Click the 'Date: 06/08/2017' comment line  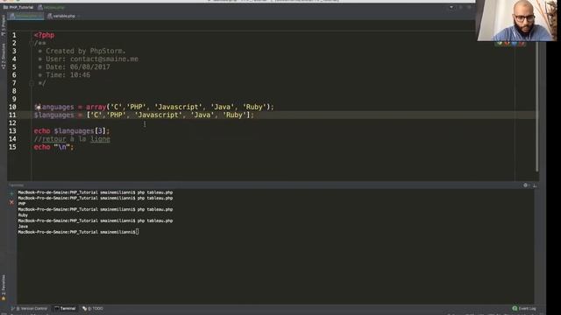point(74,67)
